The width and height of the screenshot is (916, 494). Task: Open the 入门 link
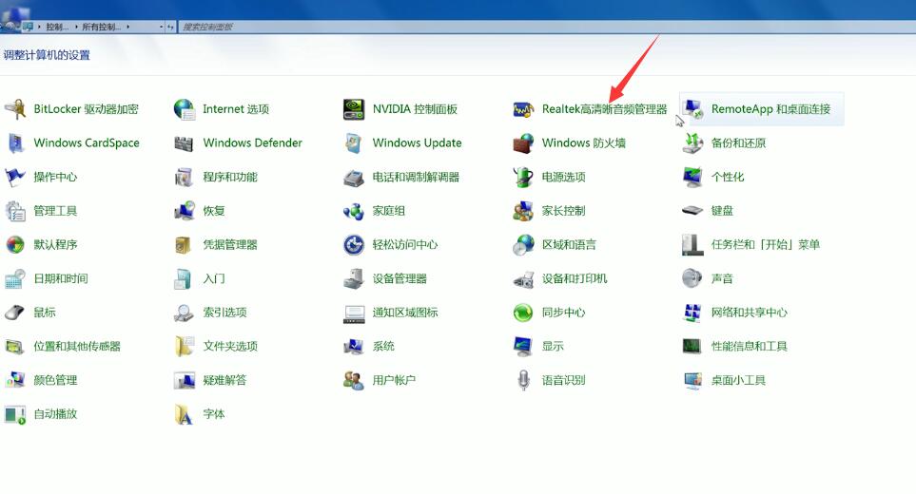[x=214, y=278]
